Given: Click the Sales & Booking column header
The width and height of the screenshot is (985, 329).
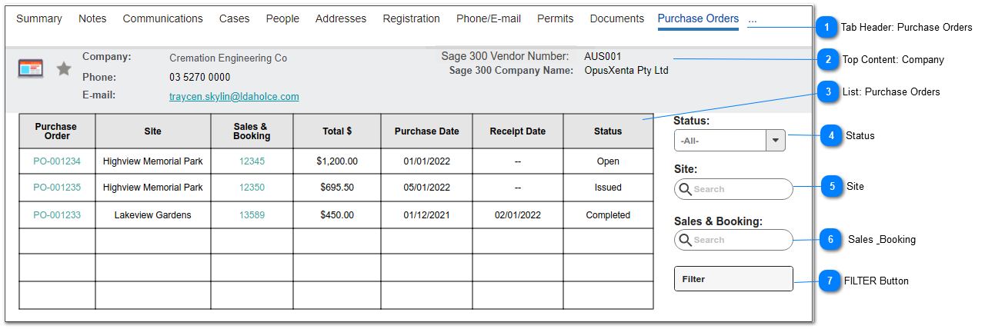Looking at the screenshot, I should [x=252, y=131].
